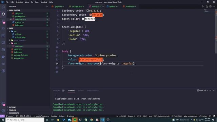Open errors and warnings status item
217x122 pixels.
tap(26, 116)
